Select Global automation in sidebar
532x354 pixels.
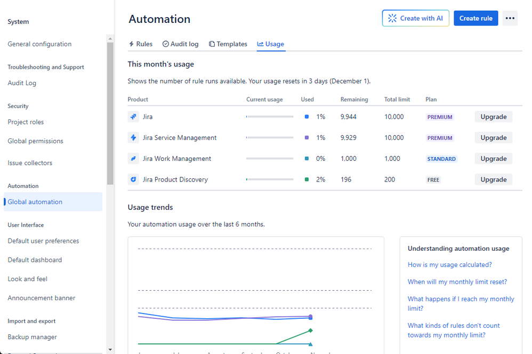tap(53, 202)
